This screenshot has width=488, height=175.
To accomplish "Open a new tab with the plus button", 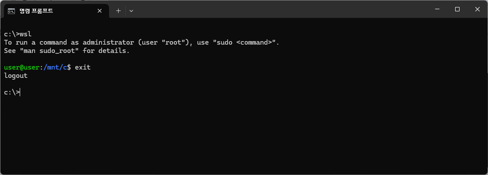I will (x=118, y=11).
